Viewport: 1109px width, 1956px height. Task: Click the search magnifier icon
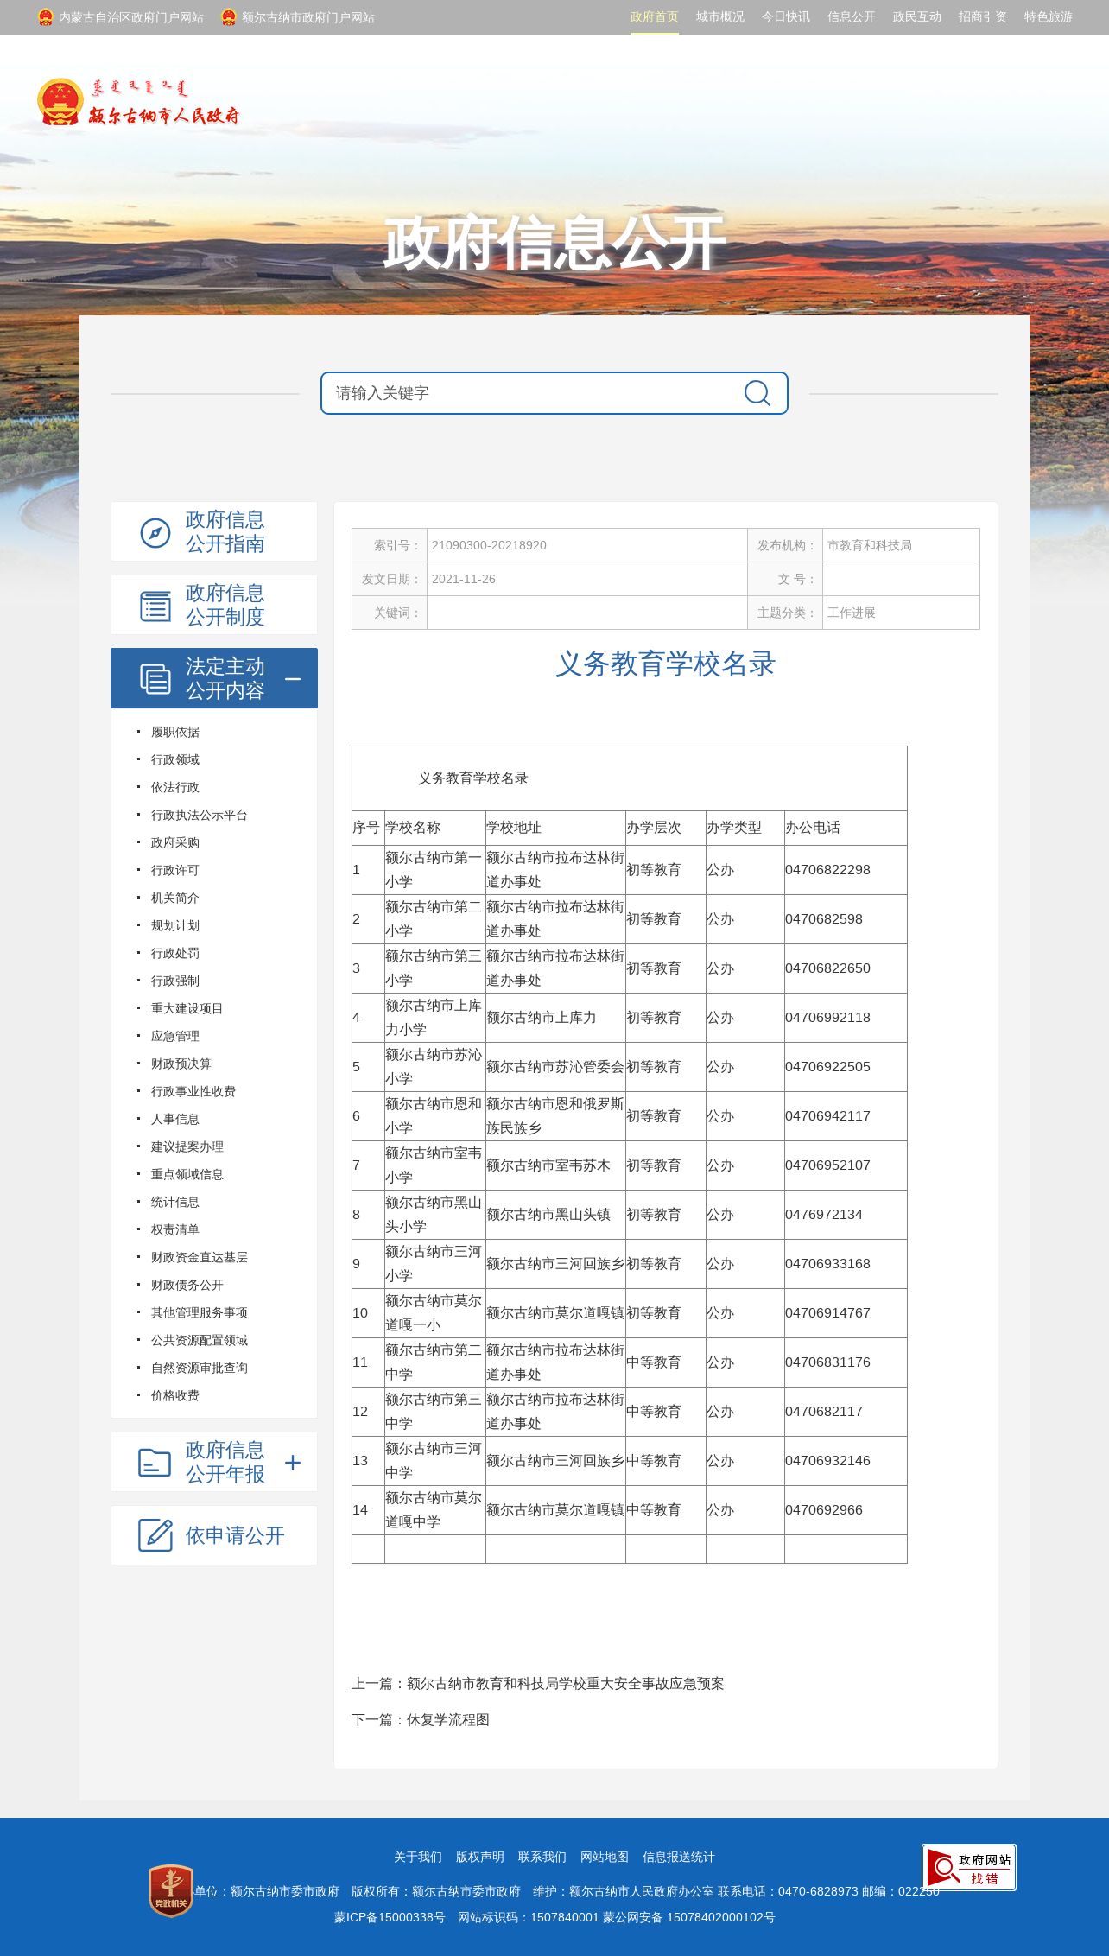point(757,393)
